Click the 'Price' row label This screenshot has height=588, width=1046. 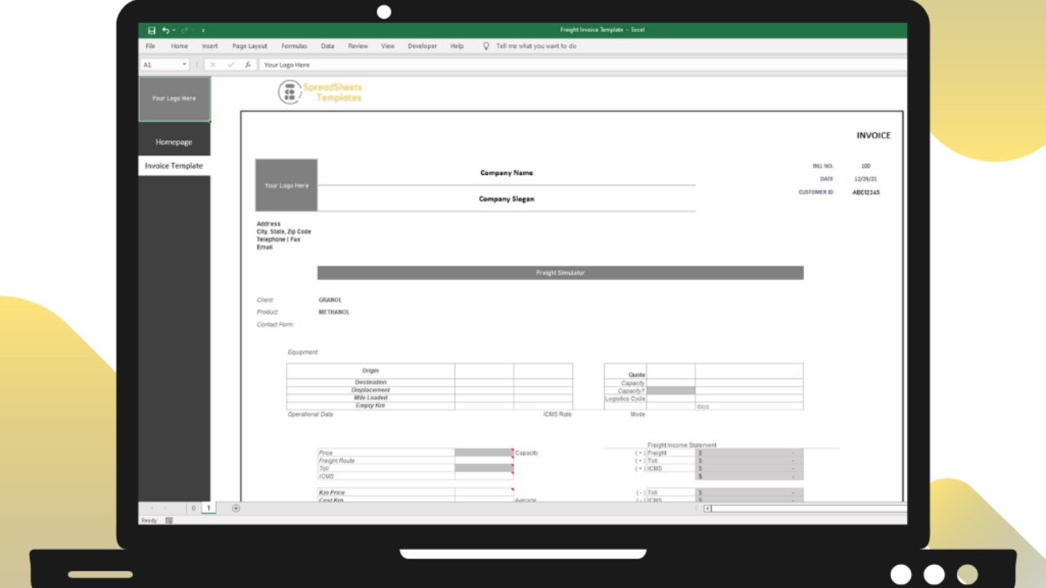click(x=326, y=453)
